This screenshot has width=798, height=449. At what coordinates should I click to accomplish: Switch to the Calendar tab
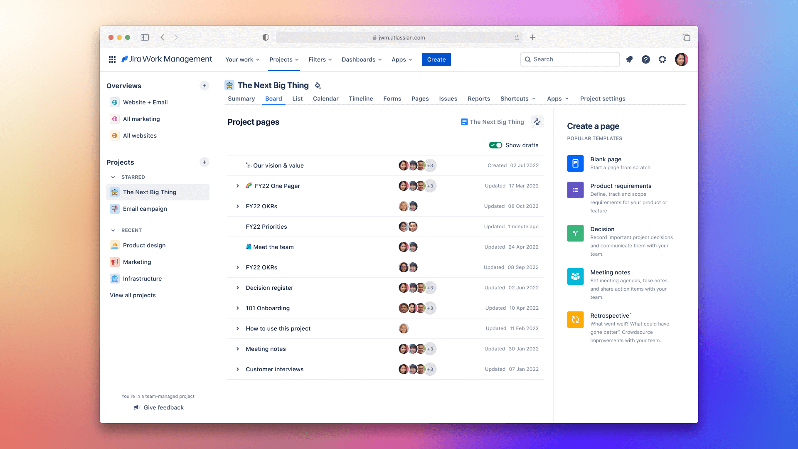[325, 99]
